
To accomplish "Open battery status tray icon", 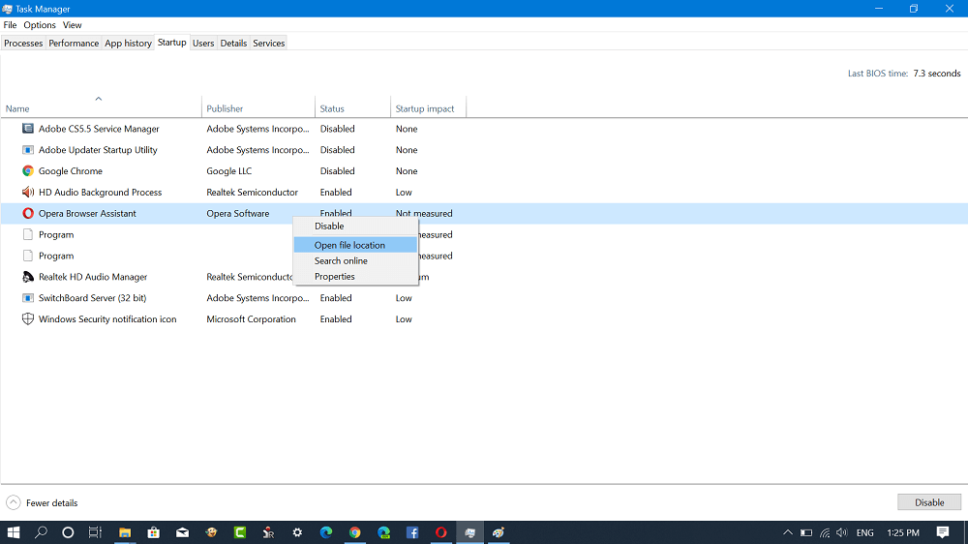I will [x=806, y=532].
